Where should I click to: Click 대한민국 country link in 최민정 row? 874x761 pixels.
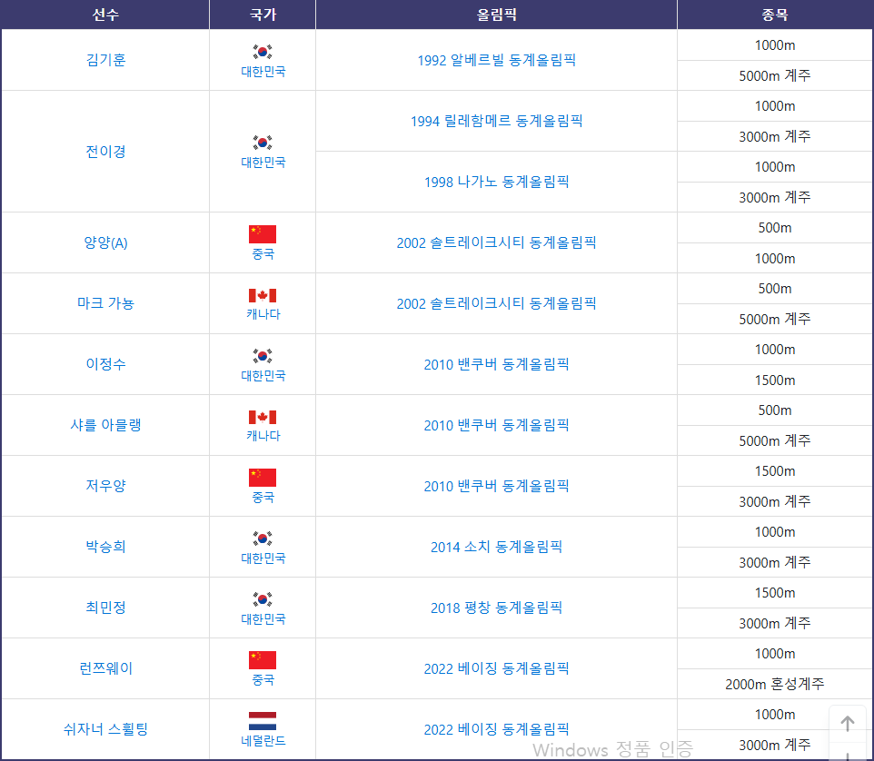(263, 619)
